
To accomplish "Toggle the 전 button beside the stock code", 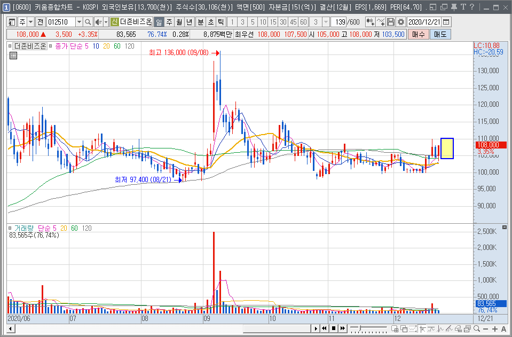I will [40, 22].
